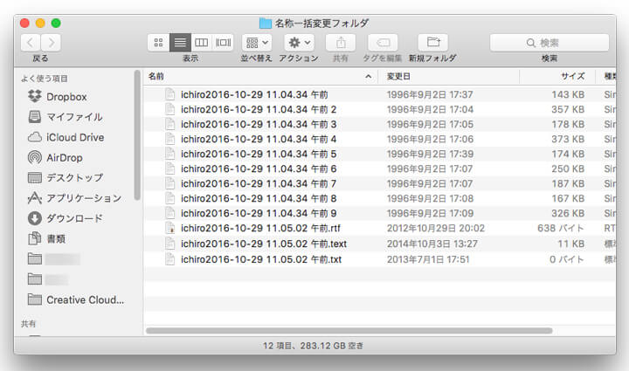This screenshot has width=629, height=371.
Task: Click the 共有 share toolbar button
Action: (x=341, y=43)
